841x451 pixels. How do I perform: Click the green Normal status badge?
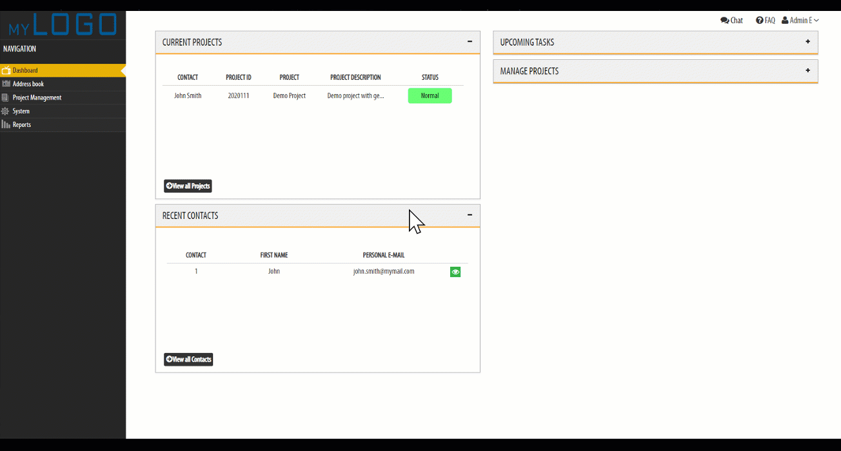[430, 96]
